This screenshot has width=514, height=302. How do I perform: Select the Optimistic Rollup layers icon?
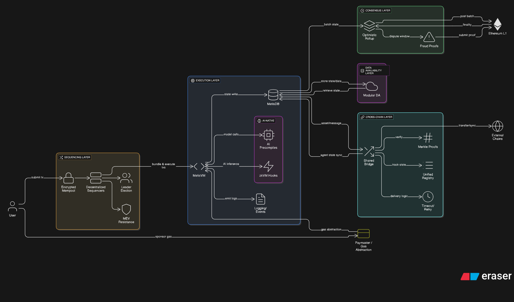point(369,26)
